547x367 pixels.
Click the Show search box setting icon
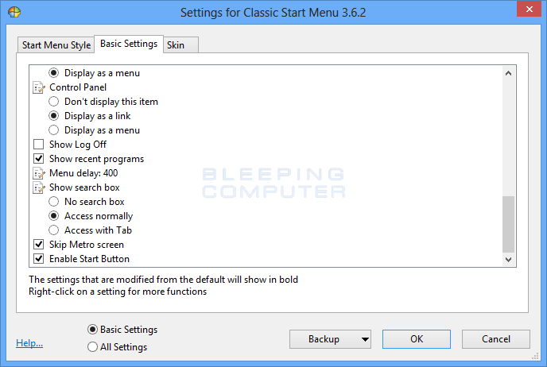[39, 187]
